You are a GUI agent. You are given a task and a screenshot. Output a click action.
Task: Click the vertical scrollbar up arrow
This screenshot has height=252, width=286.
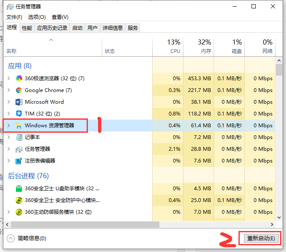click(x=279, y=60)
